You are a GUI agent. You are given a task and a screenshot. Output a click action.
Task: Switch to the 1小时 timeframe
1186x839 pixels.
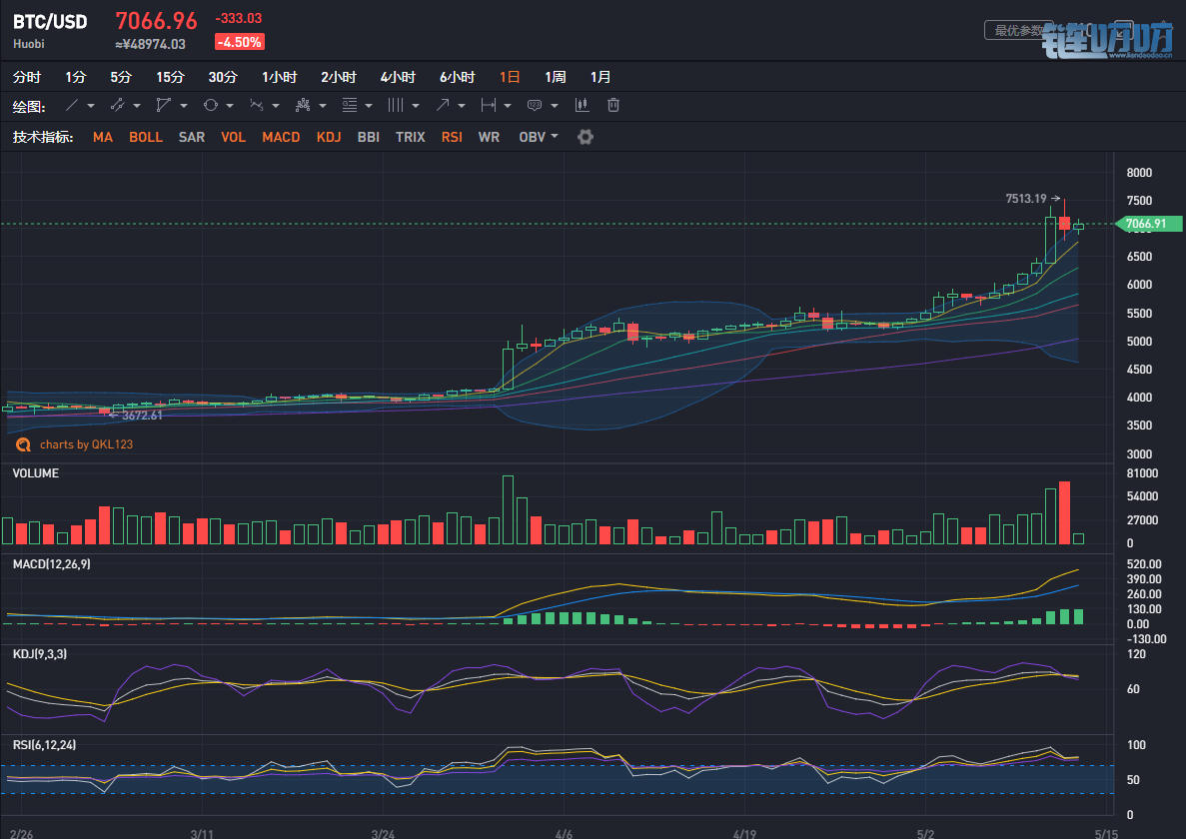click(279, 77)
